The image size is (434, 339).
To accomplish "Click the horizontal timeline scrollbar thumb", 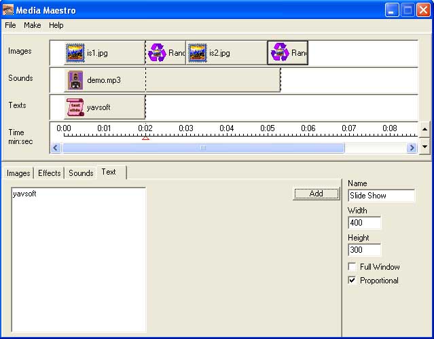I will pos(203,148).
